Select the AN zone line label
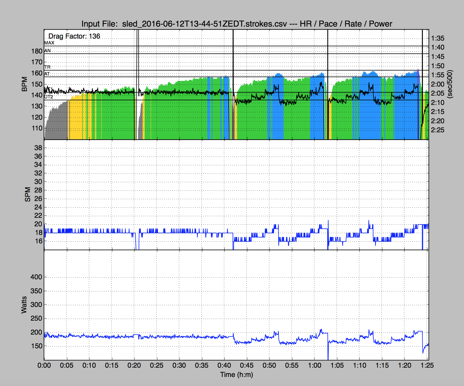 point(47,51)
